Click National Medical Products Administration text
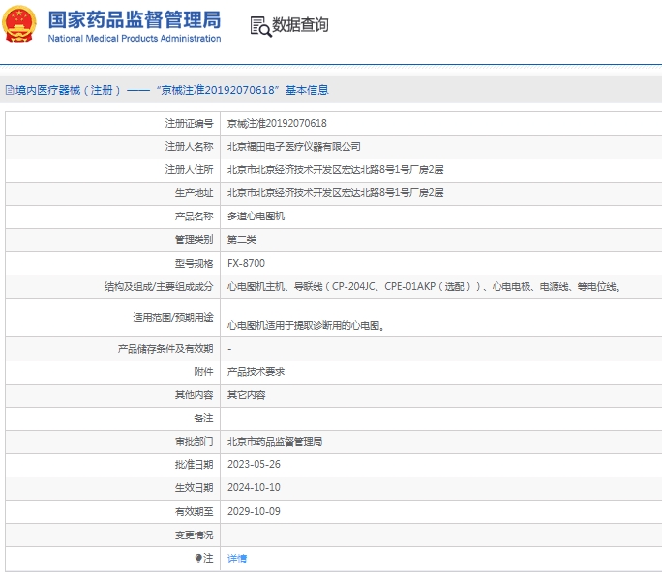The height and width of the screenshot is (578, 662). (135, 39)
